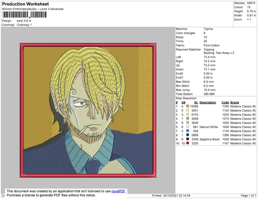The width and height of the screenshot is (258, 199).
Task: Click the Colorway 1 label
Action: tap(23, 24)
